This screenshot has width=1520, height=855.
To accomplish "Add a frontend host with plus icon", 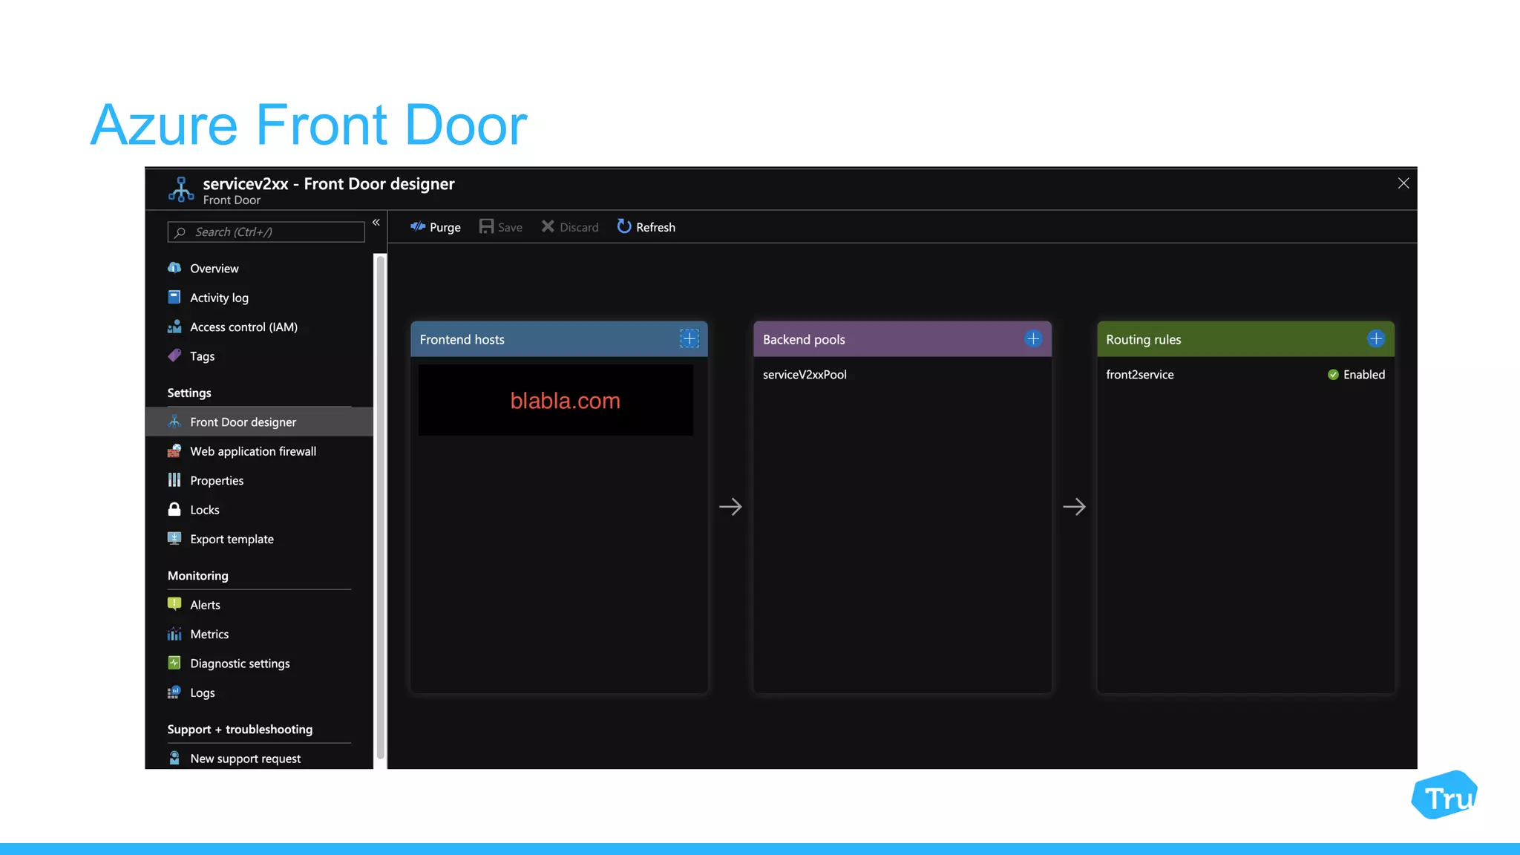I will pos(689,338).
